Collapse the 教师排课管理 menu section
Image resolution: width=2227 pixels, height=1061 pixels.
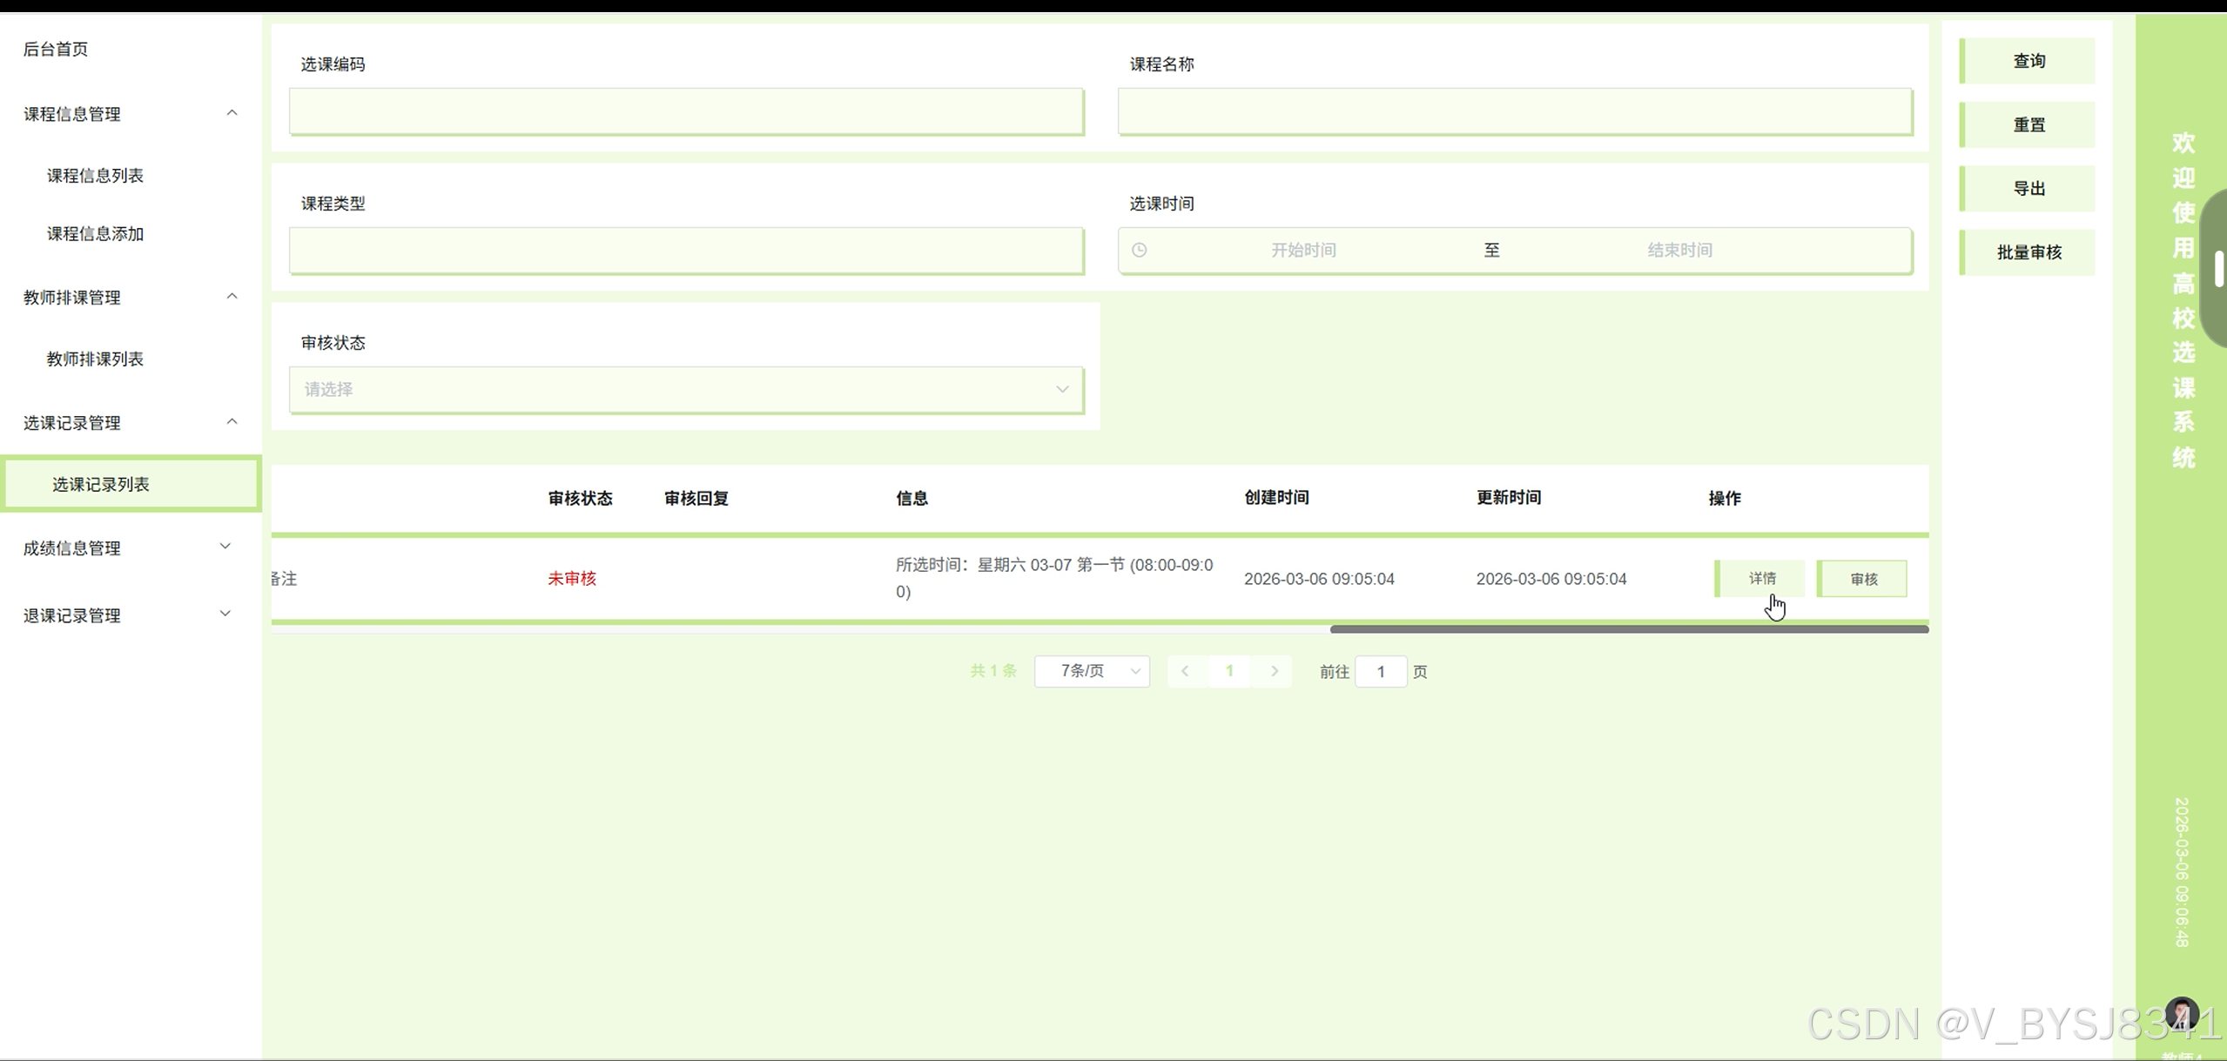click(x=232, y=297)
